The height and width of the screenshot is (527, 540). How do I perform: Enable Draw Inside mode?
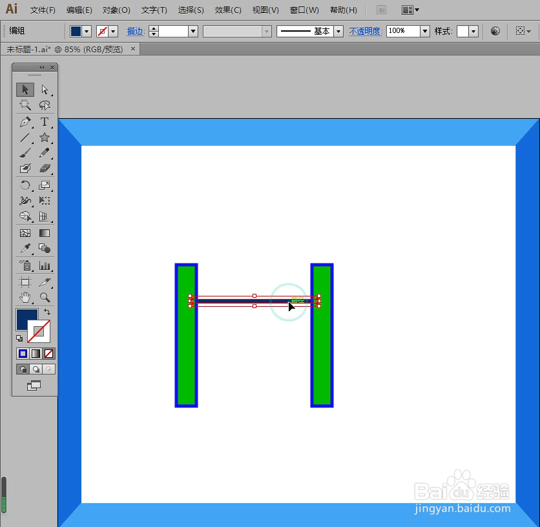pyautogui.click(x=48, y=369)
